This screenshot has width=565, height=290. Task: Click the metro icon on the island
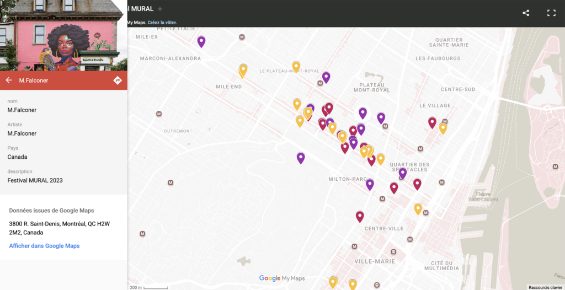pyautogui.click(x=555, y=166)
